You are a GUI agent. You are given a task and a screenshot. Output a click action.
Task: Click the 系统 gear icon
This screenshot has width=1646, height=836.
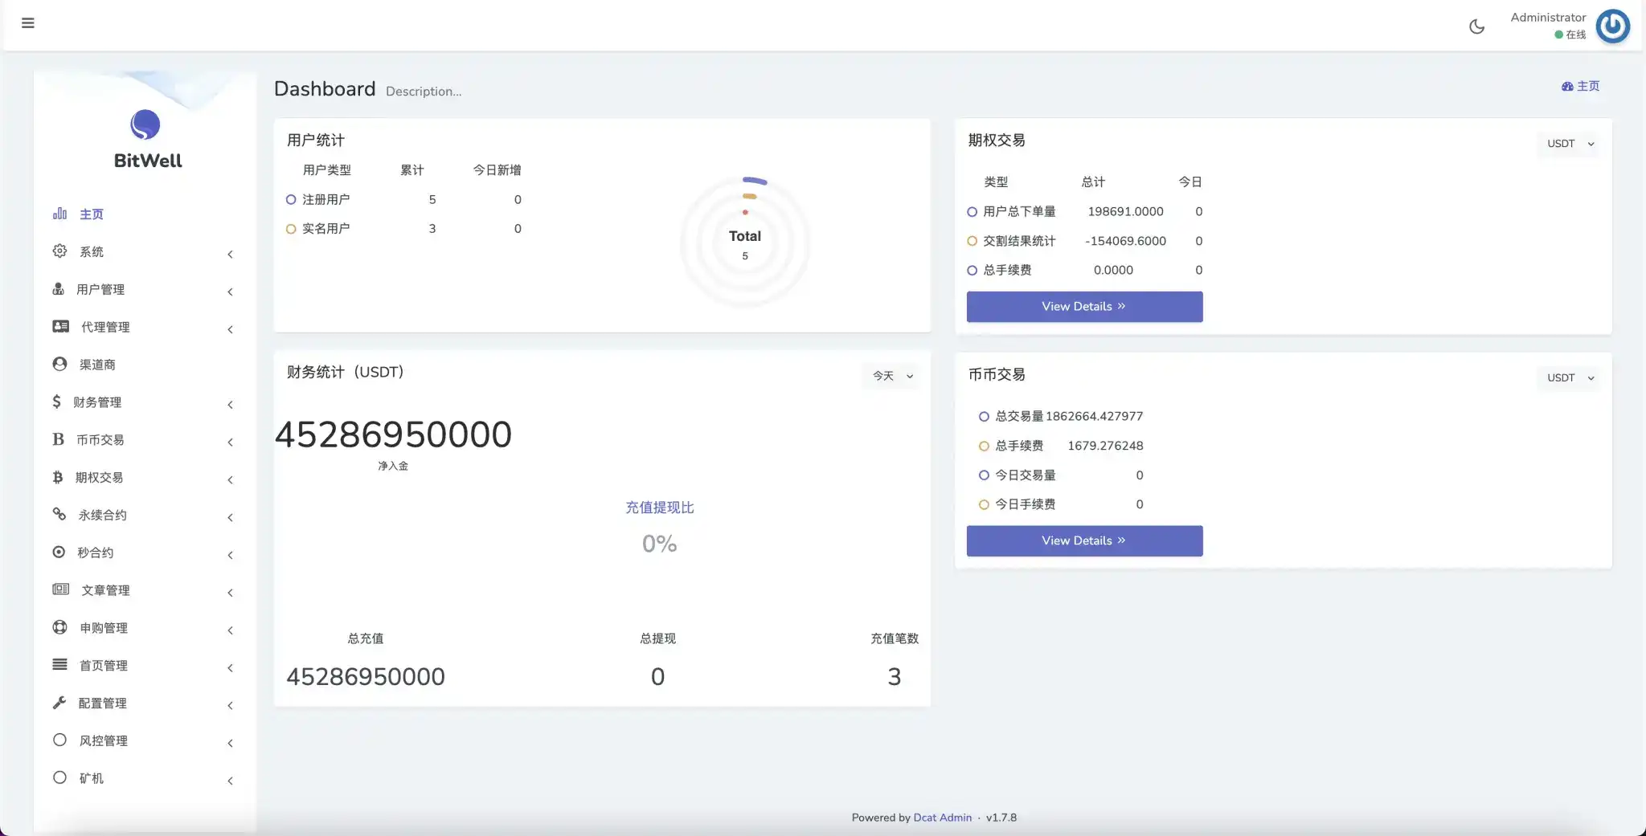click(x=59, y=251)
